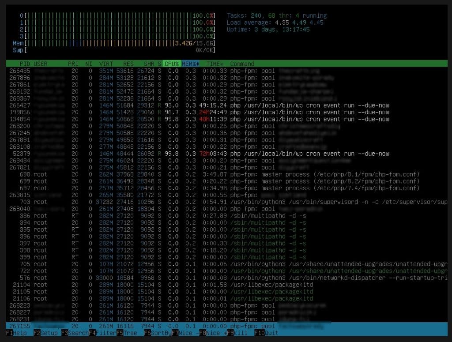452x342 pixels.
Task: Sort by the VIRT column header
Action: tap(106, 64)
